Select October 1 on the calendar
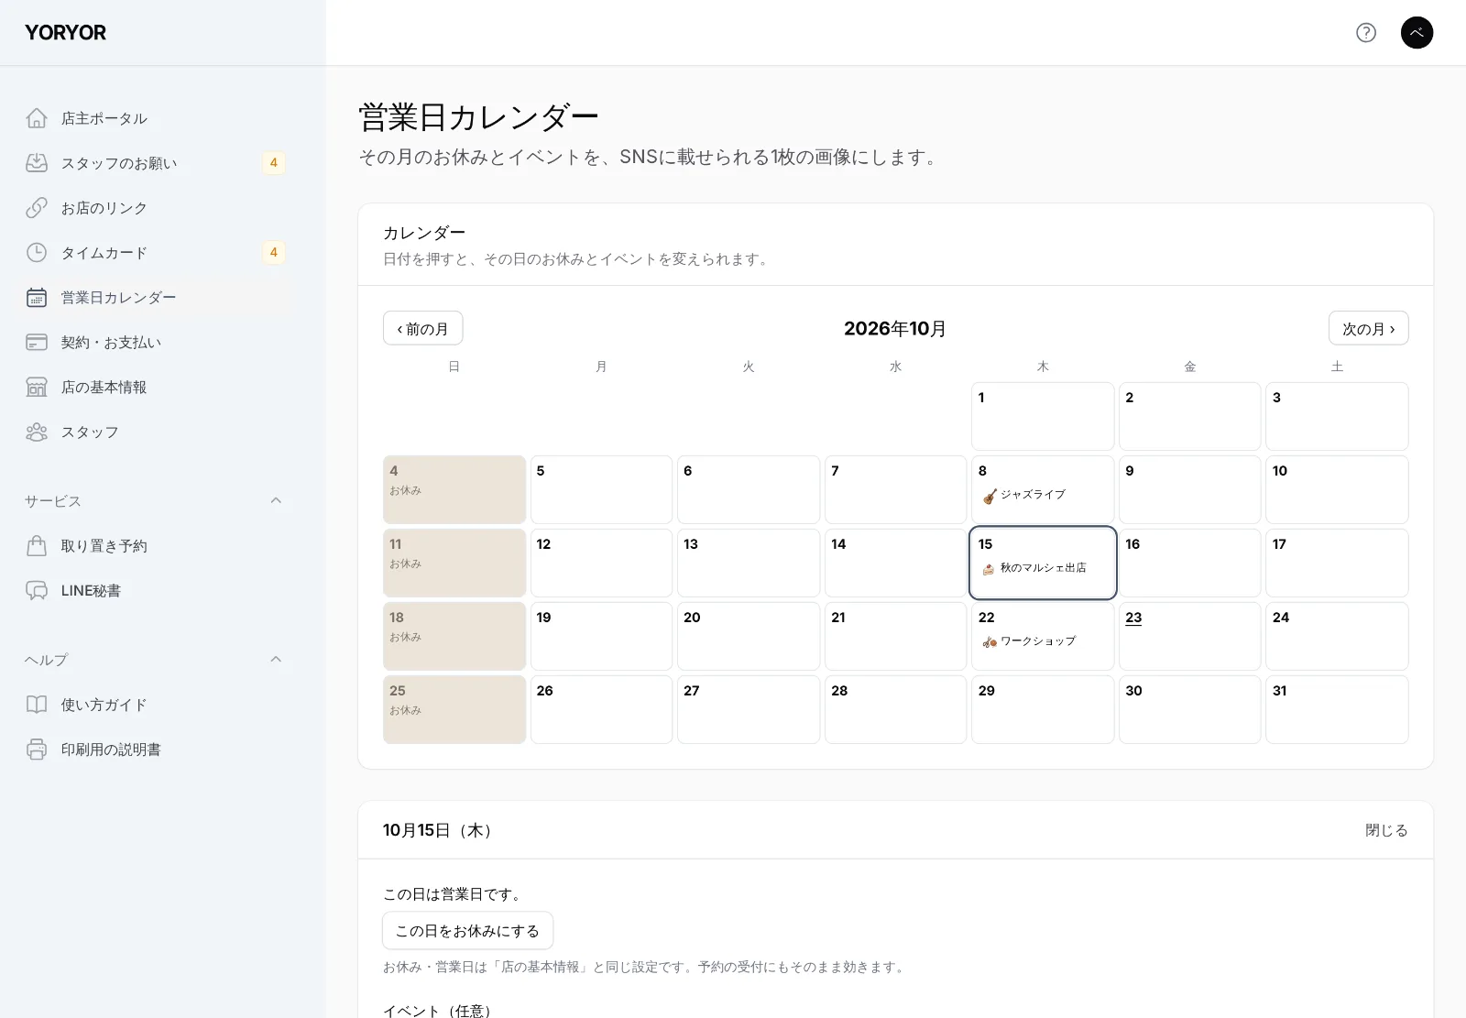The width and height of the screenshot is (1466, 1018). [1043, 416]
